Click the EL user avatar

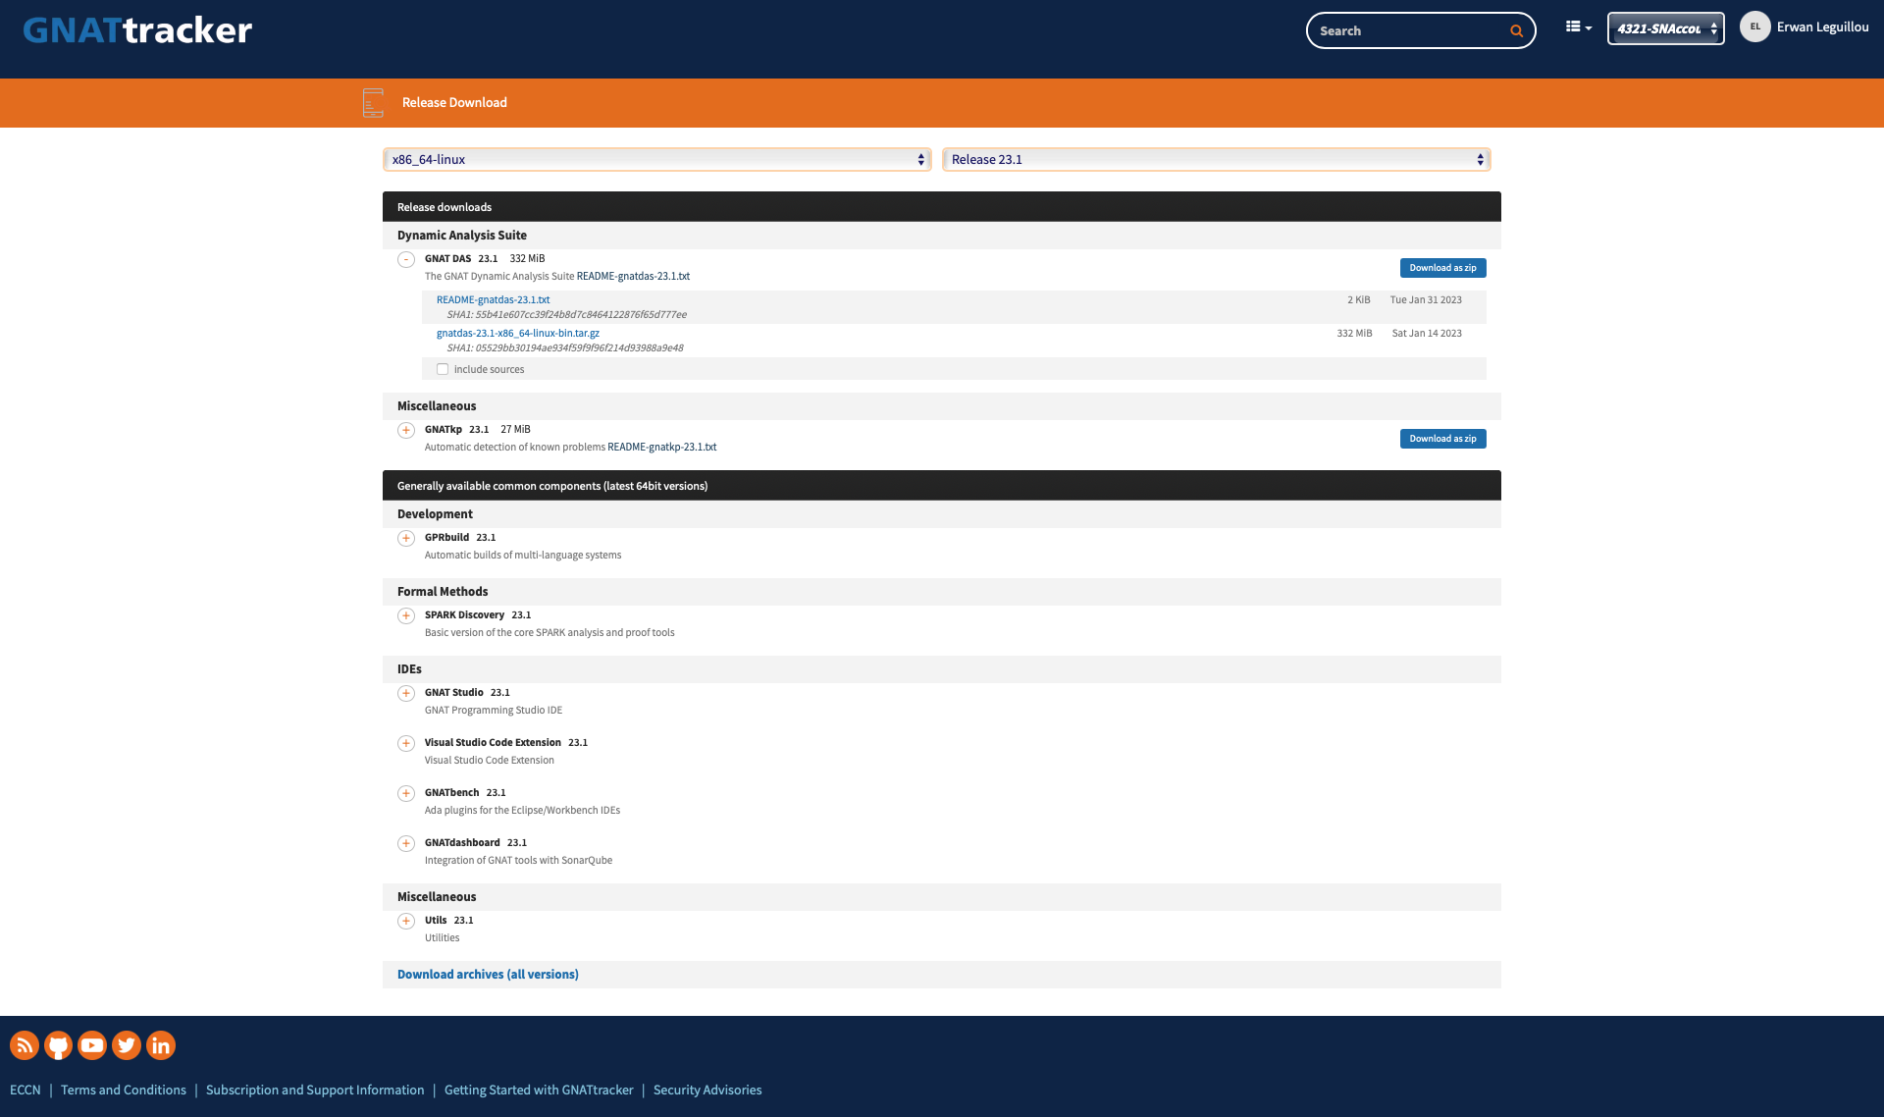(x=1755, y=27)
